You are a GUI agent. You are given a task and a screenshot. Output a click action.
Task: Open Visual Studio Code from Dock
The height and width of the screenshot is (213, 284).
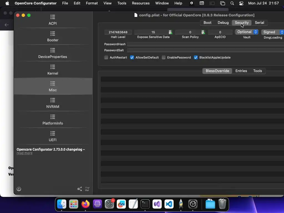169,204
